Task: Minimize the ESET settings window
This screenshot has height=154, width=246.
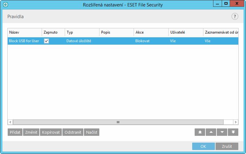Action: 217,4
